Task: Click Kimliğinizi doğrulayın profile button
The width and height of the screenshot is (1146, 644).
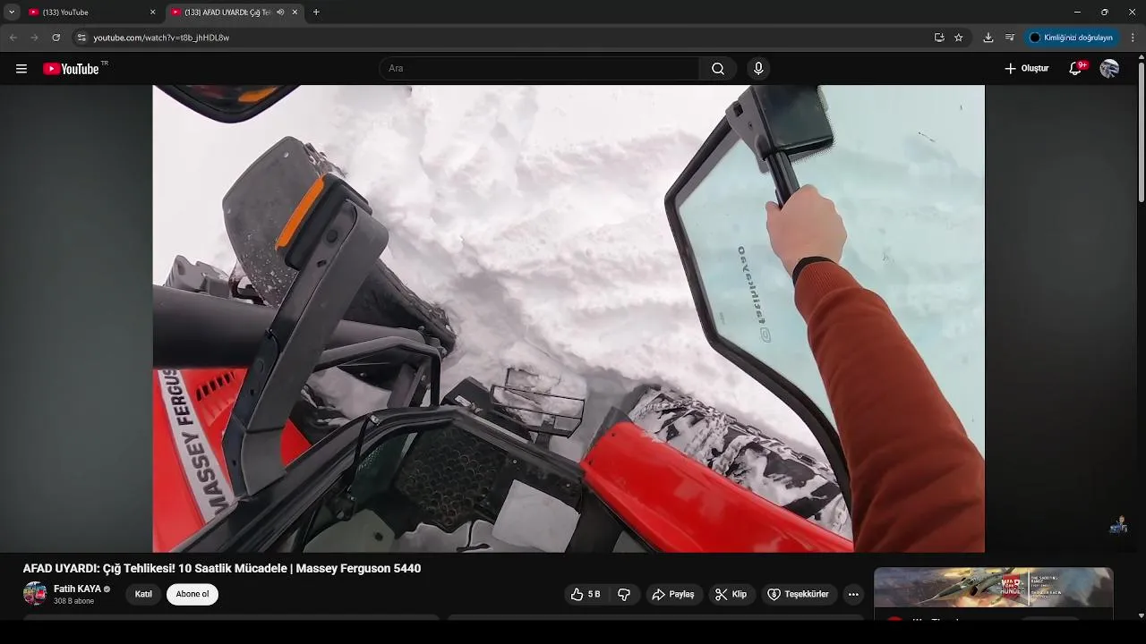Action: tap(1072, 38)
